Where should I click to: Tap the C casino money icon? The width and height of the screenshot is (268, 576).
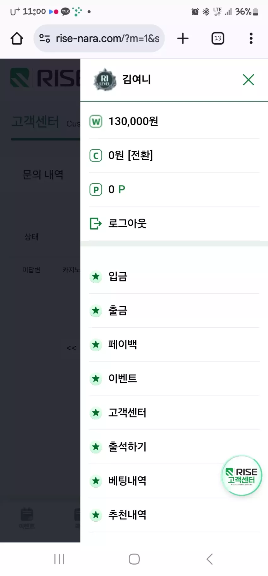[x=96, y=155]
